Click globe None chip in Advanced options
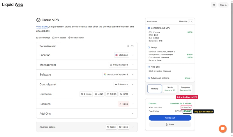The width and height of the screenshot is (233, 137). tap(123, 127)
